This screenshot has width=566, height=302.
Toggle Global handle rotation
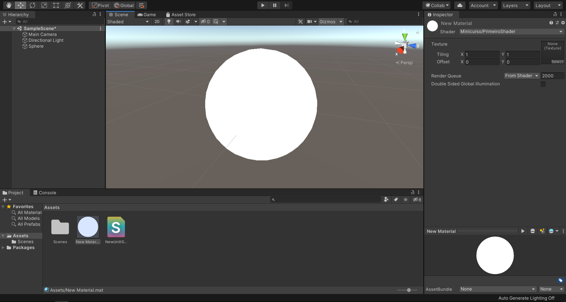coord(124,5)
